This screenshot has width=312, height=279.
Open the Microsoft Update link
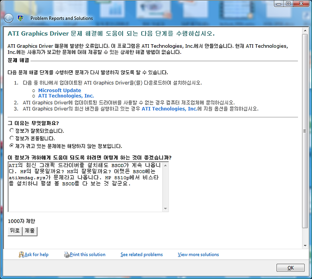[x=59, y=90]
